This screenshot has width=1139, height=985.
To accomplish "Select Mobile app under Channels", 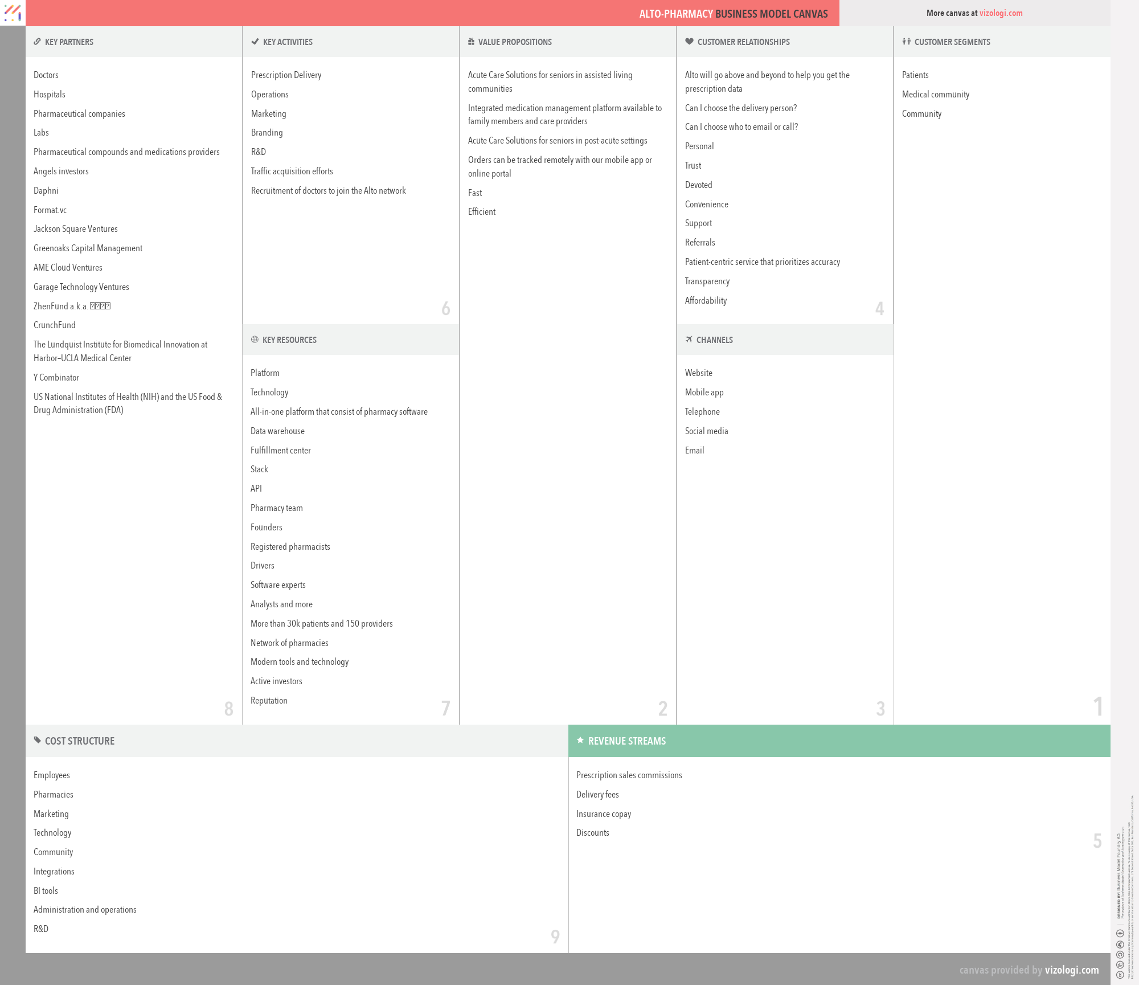I will click(704, 393).
